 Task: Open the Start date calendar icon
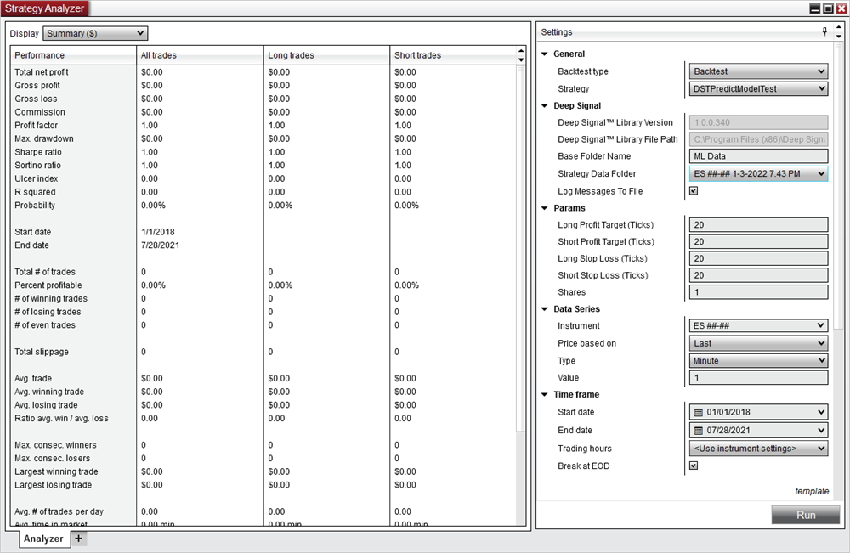click(697, 412)
